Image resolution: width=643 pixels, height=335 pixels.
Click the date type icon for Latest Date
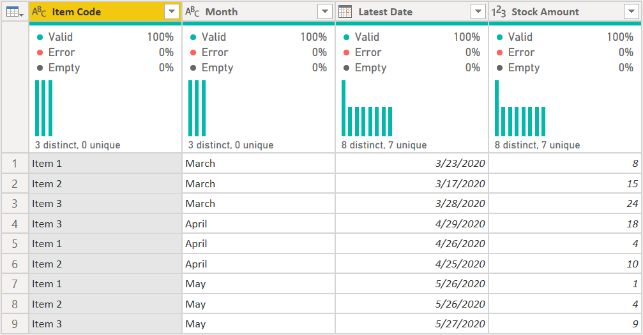(345, 11)
